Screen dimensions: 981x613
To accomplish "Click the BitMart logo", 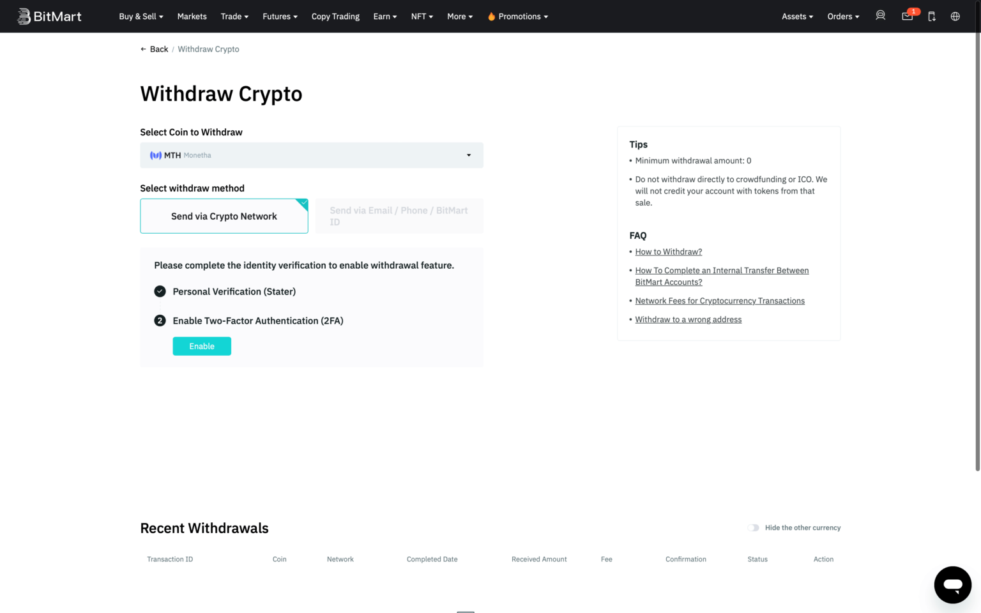I will pyautogui.click(x=49, y=16).
